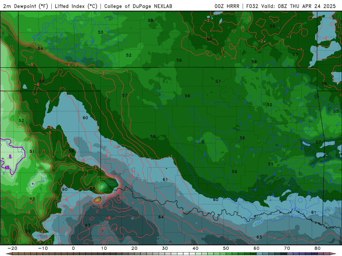Click the 10 tick label on the color scale
The width and height of the screenshot is (342, 256).
(104, 248)
